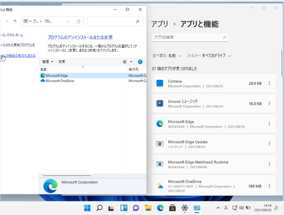The width and height of the screenshot is (284, 215).
Task: Go up one level arrow
Action: coord(15,21)
